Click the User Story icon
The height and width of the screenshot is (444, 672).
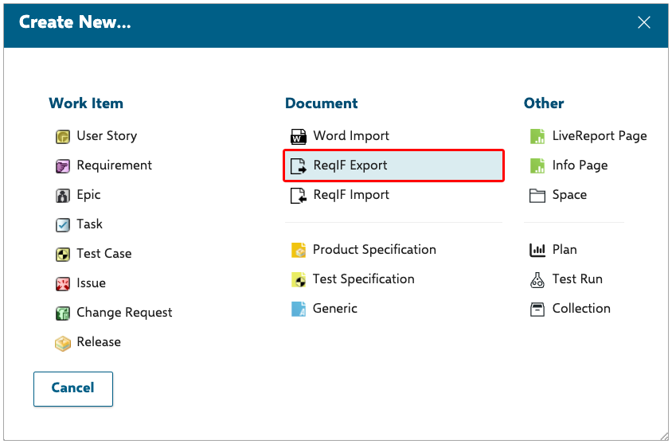click(63, 137)
